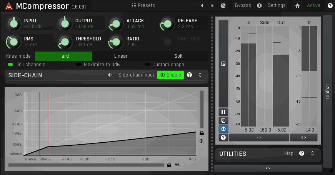Screen dimensions: 335x175
Task: Click the threshold value -34.1 dB
Action: click(x=84, y=45)
